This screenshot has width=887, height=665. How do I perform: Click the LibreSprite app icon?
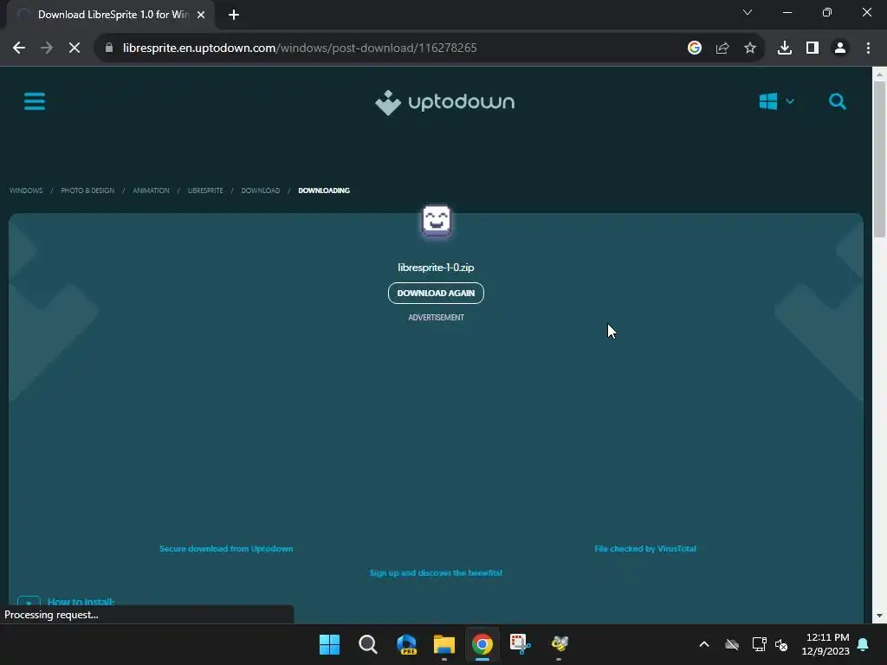[437, 221]
